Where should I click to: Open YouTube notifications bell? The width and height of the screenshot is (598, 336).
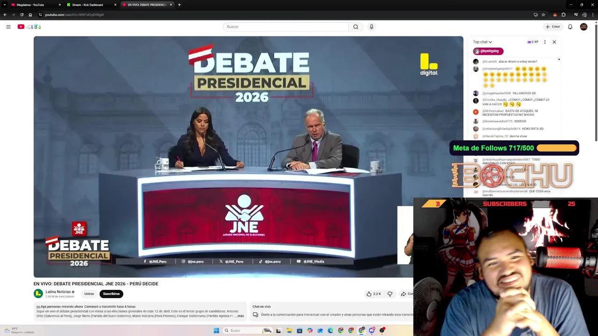pyautogui.click(x=570, y=27)
